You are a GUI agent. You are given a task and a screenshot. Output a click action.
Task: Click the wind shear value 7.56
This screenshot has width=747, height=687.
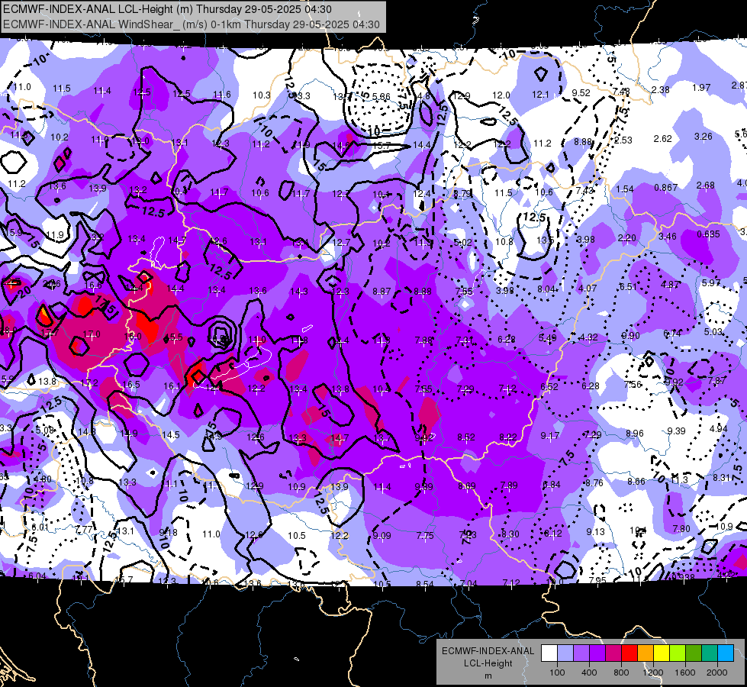click(x=633, y=385)
